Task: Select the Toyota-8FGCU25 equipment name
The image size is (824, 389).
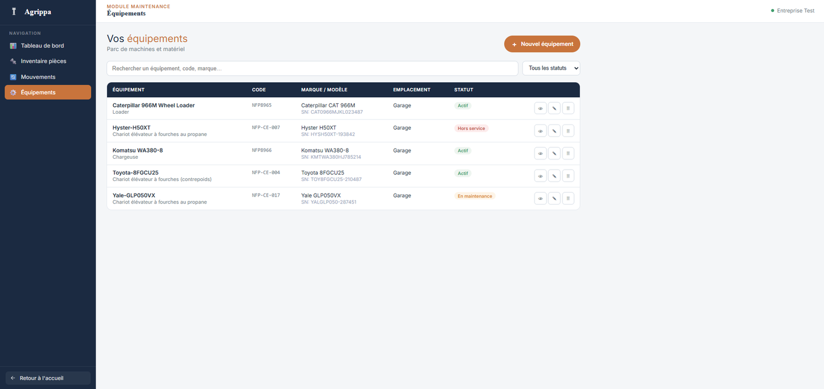Action: tap(136, 173)
